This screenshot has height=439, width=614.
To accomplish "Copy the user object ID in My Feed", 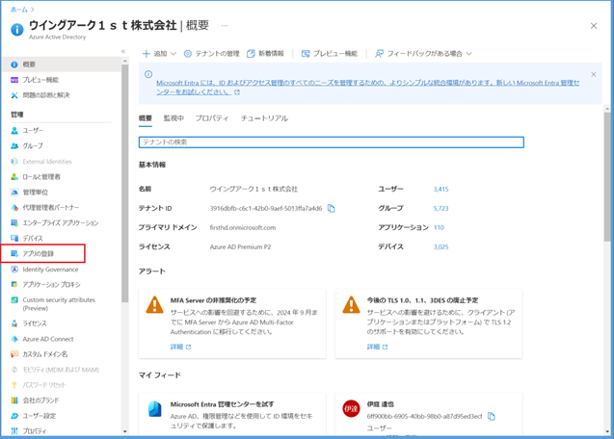I will [x=492, y=416].
